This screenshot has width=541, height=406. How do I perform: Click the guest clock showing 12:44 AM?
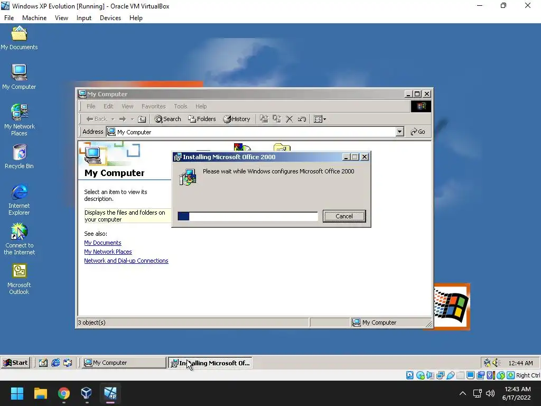pos(520,363)
